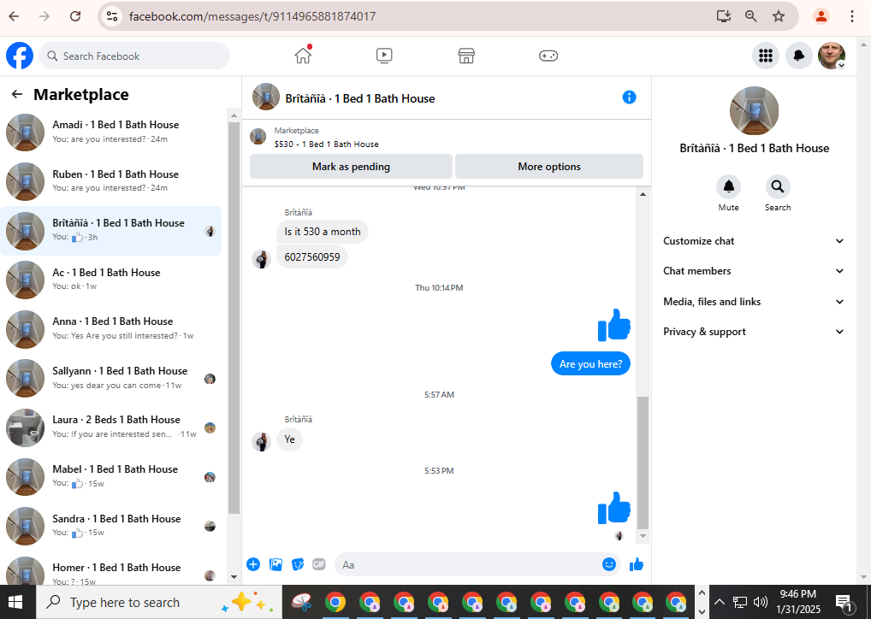Open the Home feed icon
The height and width of the screenshot is (619, 871).
point(303,56)
